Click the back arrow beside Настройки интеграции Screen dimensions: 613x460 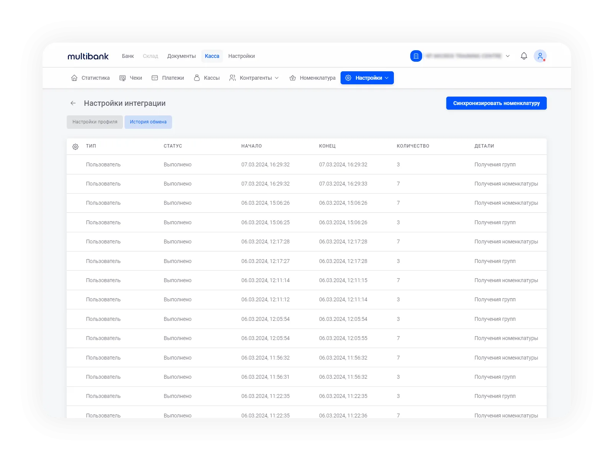click(x=73, y=103)
